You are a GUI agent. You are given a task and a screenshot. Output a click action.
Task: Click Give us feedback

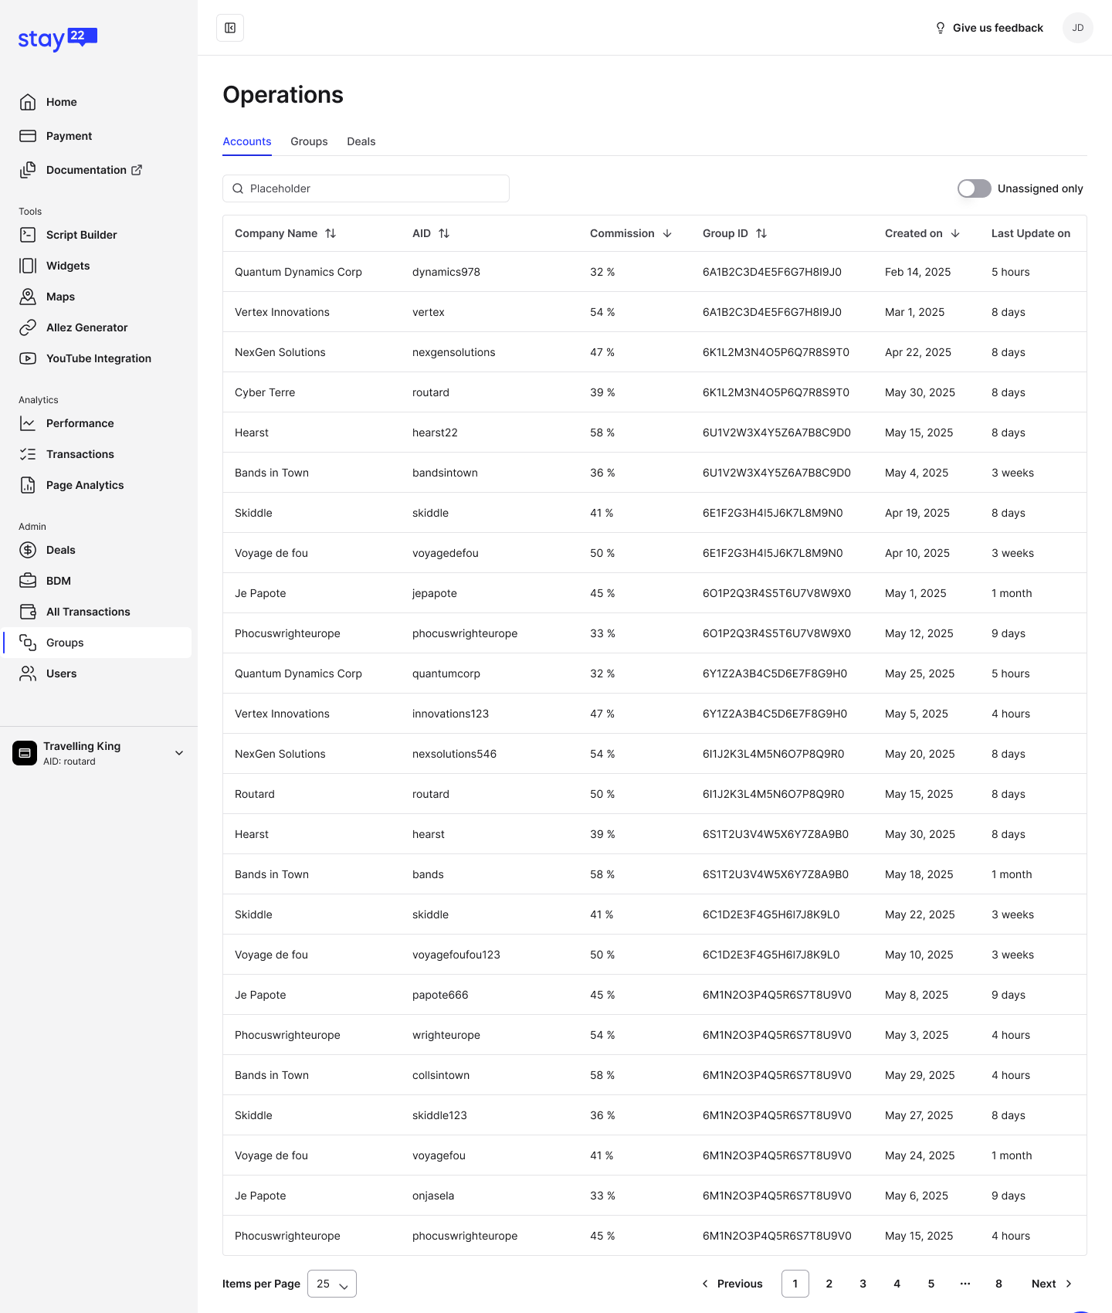point(988,28)
